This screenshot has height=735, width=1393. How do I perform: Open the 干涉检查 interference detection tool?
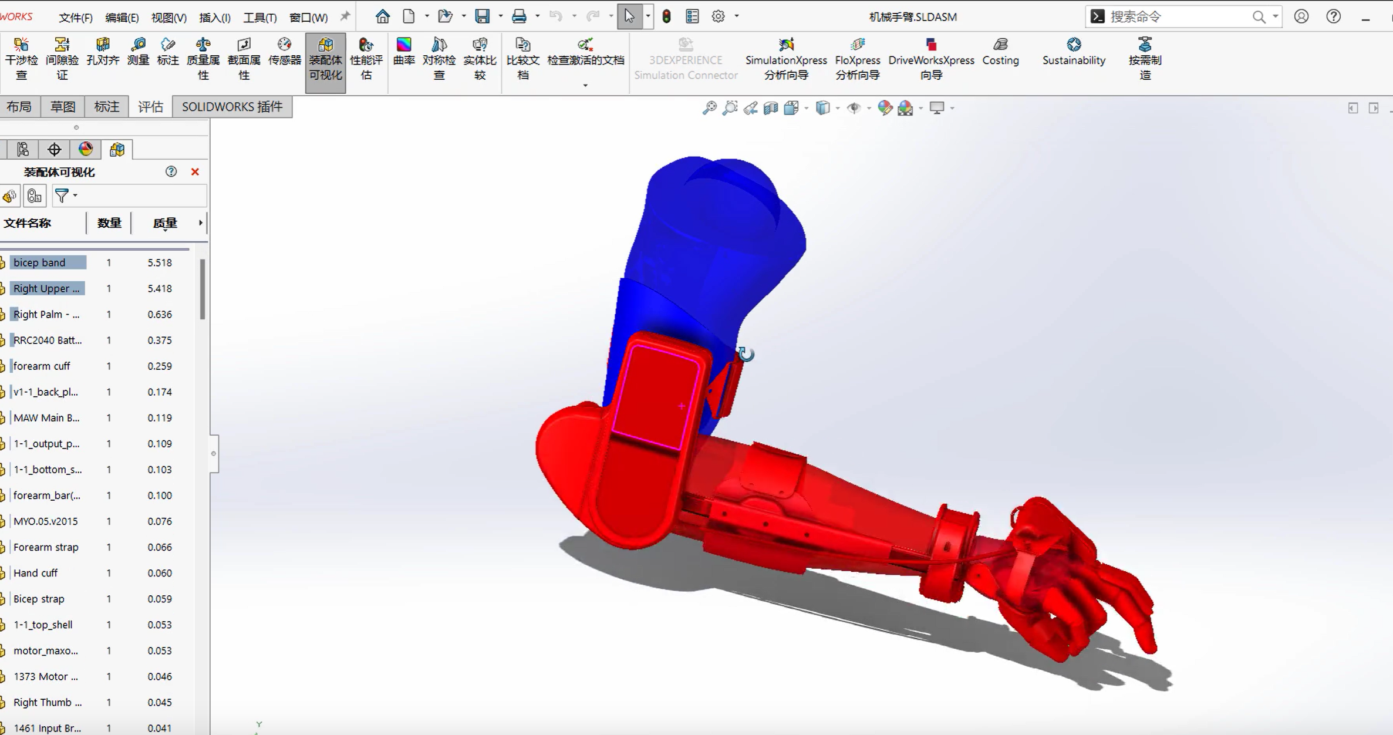(x=21, y=59)
